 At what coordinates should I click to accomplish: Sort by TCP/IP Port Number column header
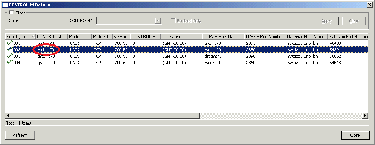265,36
